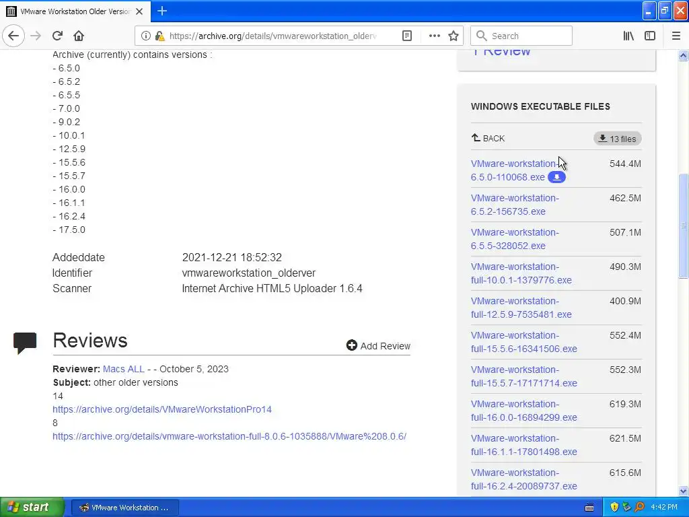Open page actions three-dot menu
The height and width of the screenshot is (517, 689).
point(434,36)
